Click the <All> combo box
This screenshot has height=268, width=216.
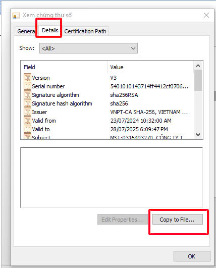pyautogui.click(x=88, y=48)
